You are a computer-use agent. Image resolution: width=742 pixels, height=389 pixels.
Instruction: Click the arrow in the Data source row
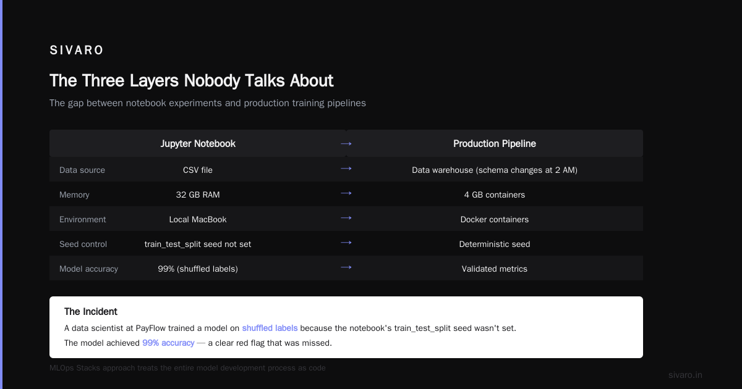346,169
